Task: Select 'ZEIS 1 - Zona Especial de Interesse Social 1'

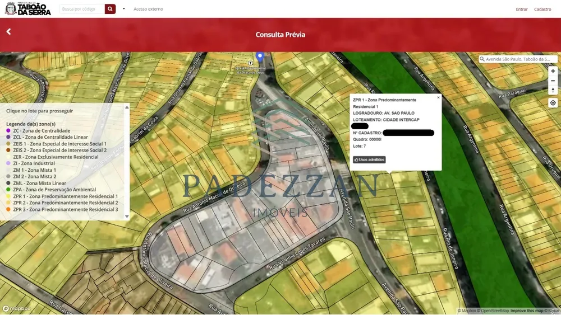Action: coord(60,144)
